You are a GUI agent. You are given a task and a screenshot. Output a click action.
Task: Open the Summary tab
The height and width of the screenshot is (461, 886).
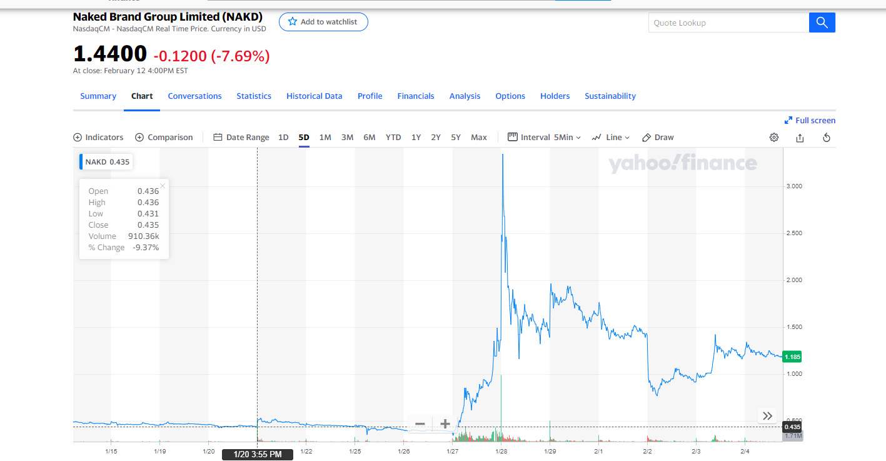click(x=98, y=96)
